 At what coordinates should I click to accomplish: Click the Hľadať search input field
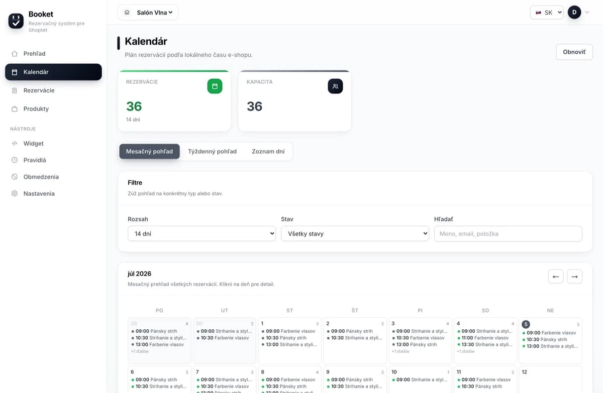tap(508, 233)
